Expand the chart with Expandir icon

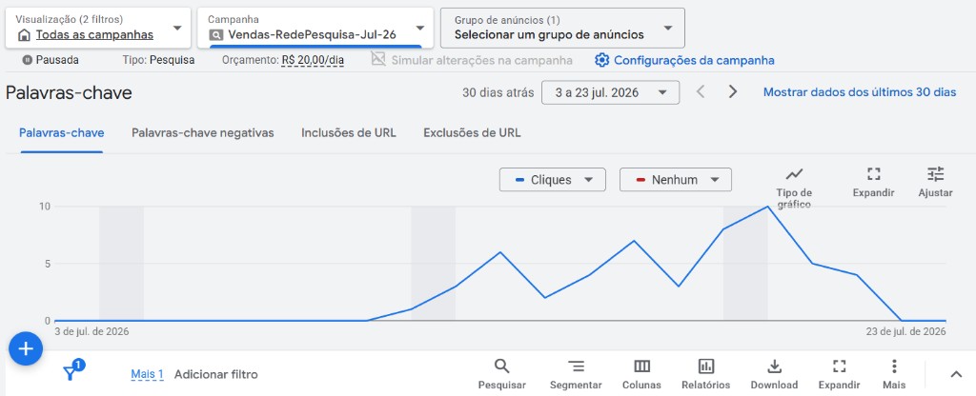[873, 173]
